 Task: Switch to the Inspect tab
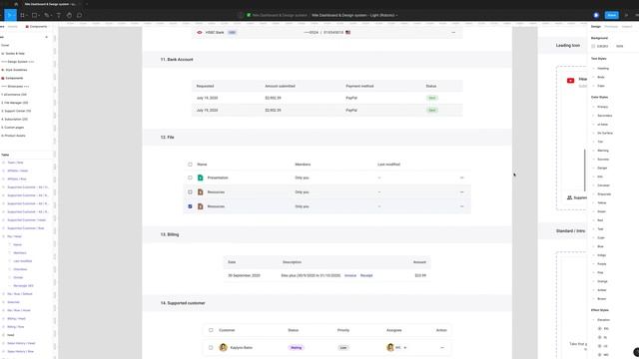(626, 27)
